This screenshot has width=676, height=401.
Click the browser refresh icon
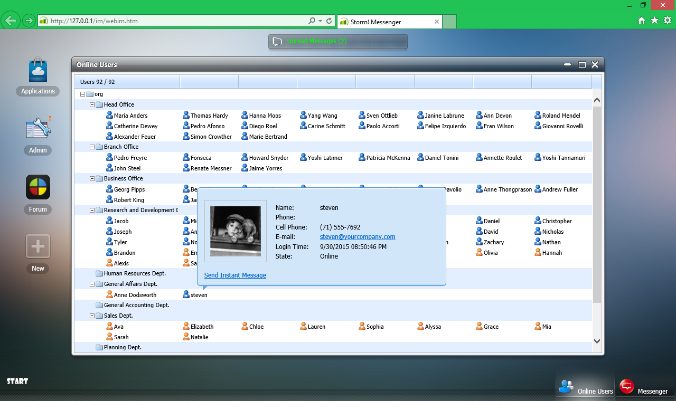click(x=330, y=21)
